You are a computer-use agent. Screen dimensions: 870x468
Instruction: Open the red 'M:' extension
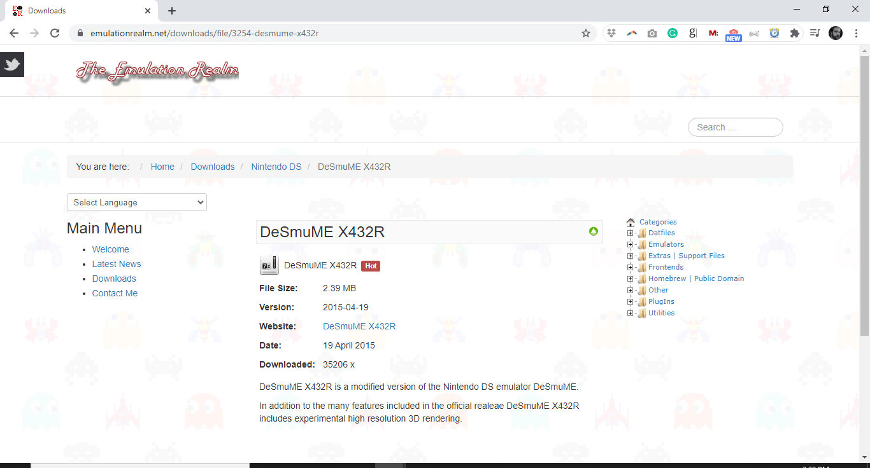tap(713, 33)
